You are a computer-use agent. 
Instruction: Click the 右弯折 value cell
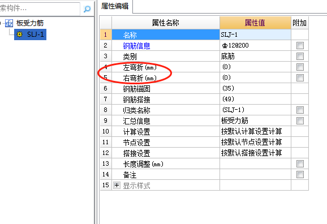255,78
